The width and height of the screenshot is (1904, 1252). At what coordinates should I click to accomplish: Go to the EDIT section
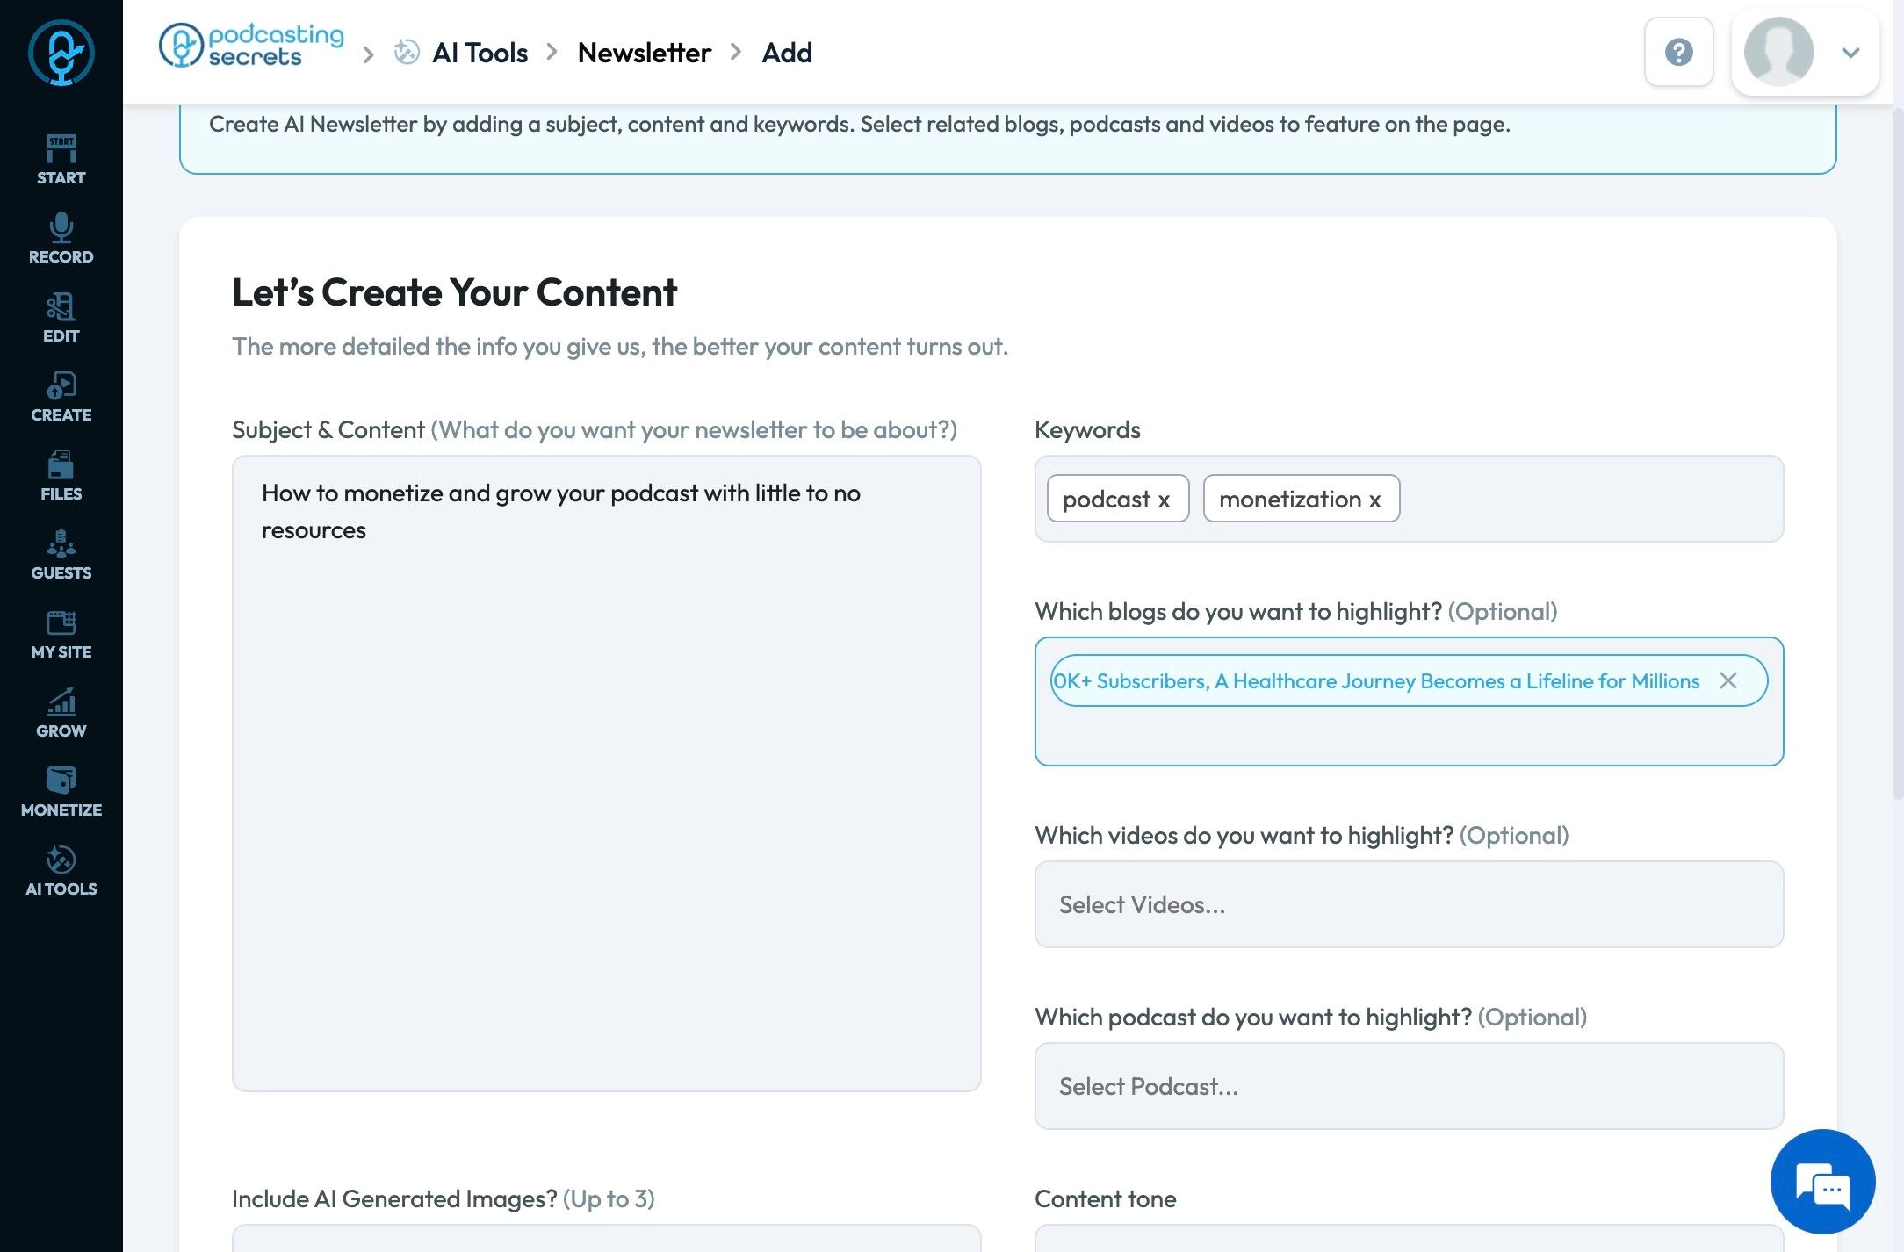tap(61, 318)
